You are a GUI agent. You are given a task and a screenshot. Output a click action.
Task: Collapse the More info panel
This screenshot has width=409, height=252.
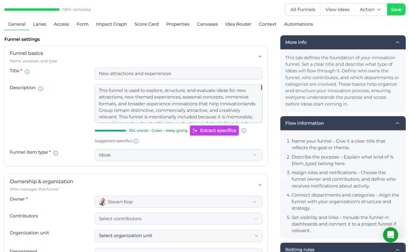click(x=397, y=42)
